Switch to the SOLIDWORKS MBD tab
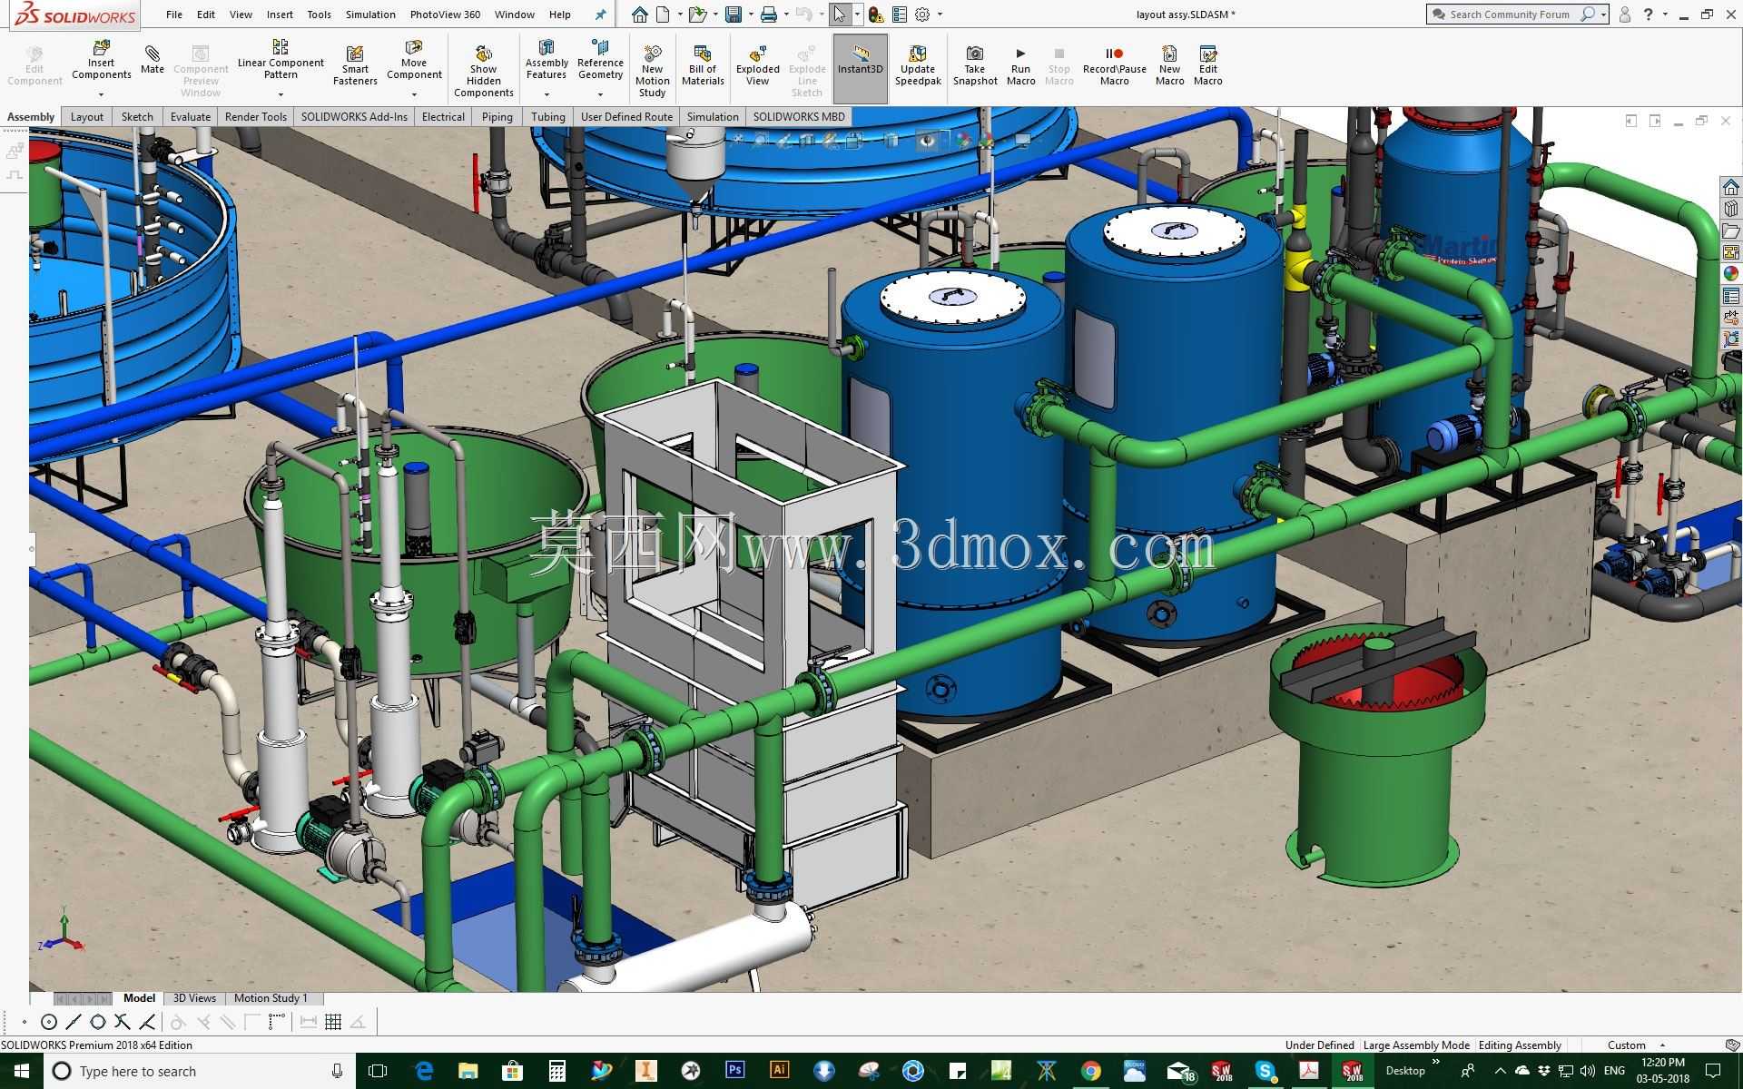1743x1089 pixels. 799,117
